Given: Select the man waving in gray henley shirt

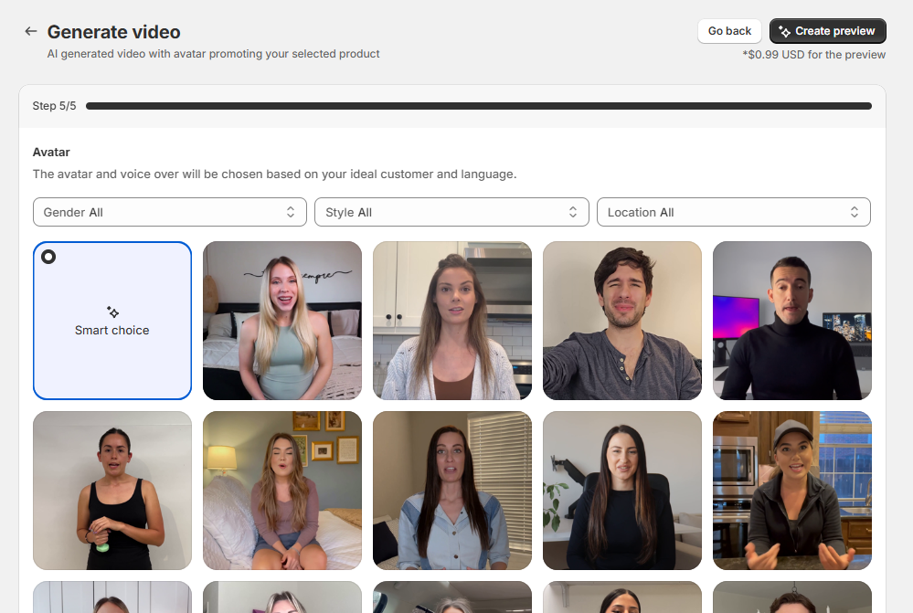Looking at the screenshot, I should point(621,321).
